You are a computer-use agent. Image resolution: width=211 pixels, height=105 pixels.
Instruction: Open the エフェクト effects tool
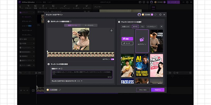[x=87, y=7]
